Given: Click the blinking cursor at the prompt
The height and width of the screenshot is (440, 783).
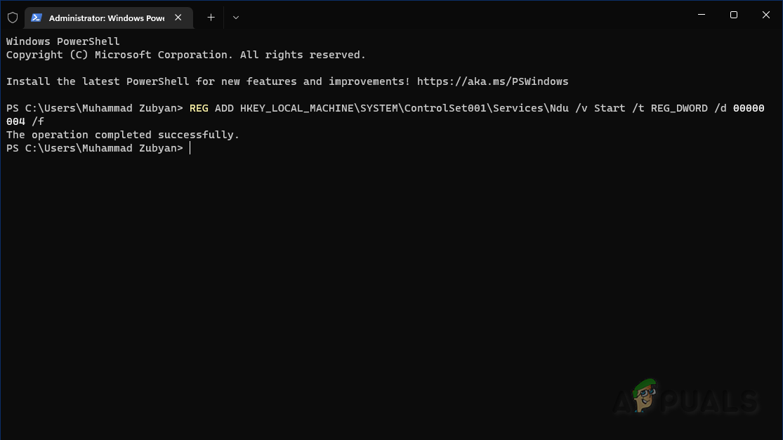Looking at the screenshot, I should coord(190,148).
